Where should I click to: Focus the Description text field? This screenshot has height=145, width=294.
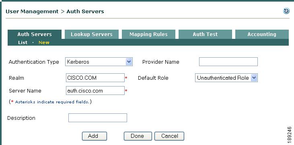click(x=98, y=118)
